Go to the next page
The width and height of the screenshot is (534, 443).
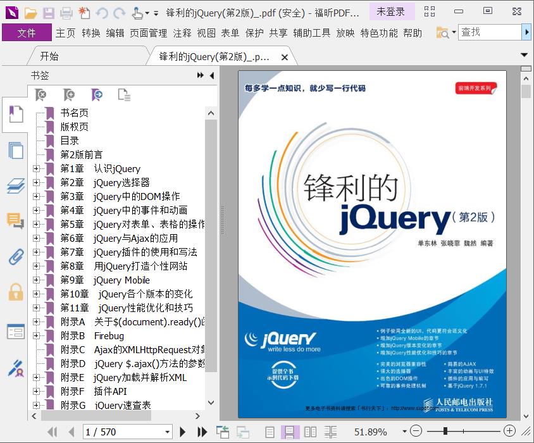(x=183, y=432)
